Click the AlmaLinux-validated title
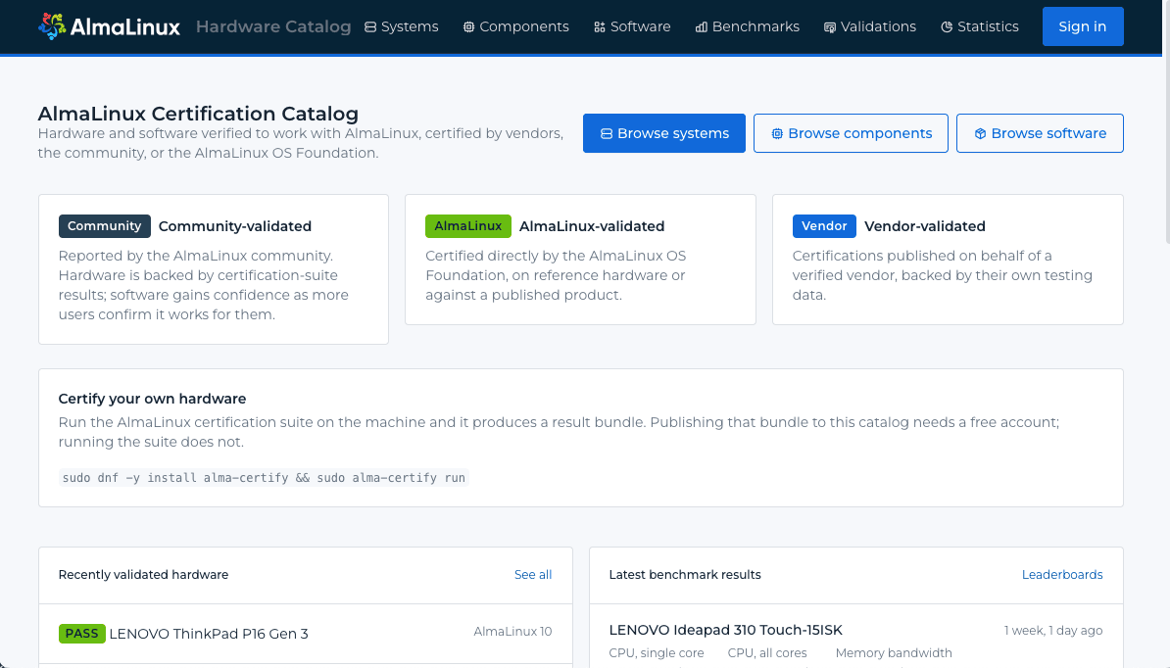This screenshot has width=1170, height=668. pos(592,226)
